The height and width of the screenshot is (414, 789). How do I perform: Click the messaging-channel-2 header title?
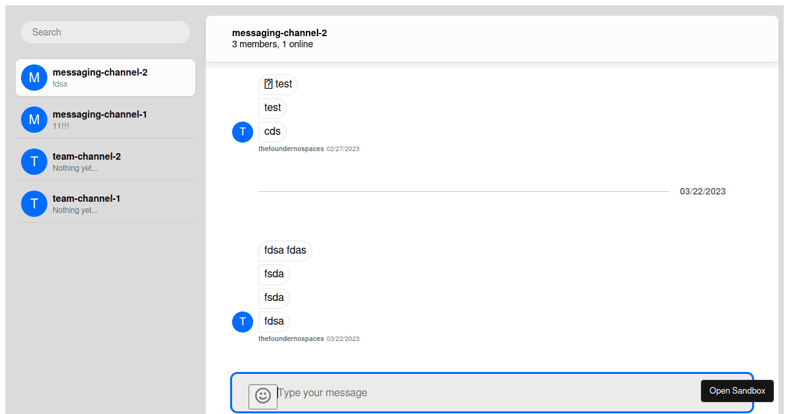click(279, 33)
